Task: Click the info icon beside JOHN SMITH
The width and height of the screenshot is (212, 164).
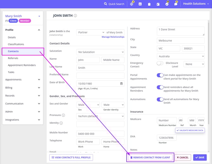Action: pyautogui.click(x=75, y=16)
